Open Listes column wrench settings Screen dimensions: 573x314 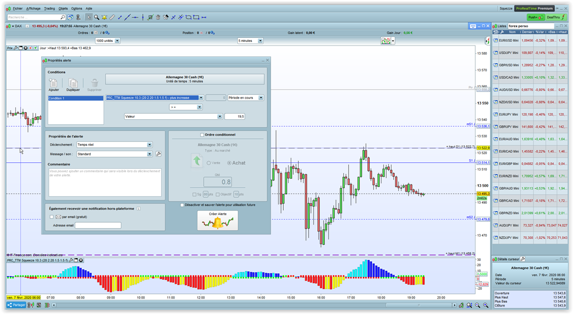[502, 32]
